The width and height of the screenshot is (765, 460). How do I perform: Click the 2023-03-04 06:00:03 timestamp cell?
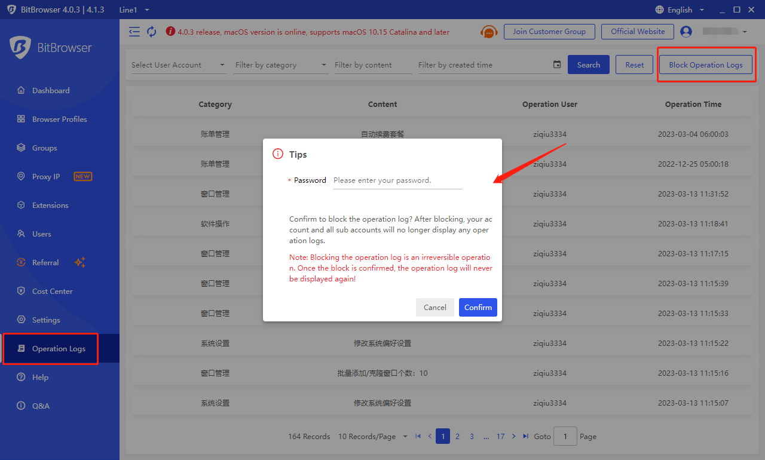pyautogui.click(x=693, y=134)
